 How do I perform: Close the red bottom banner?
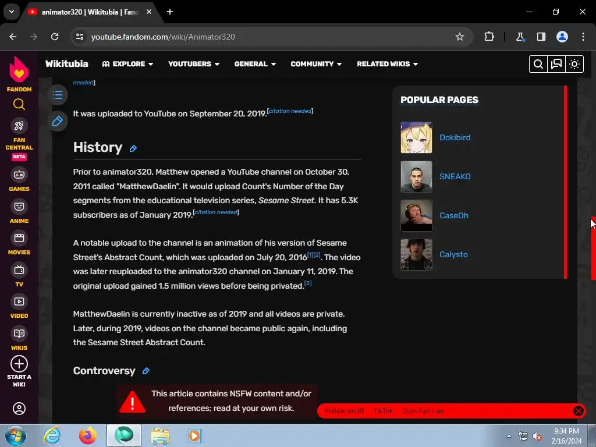(578, 411)
